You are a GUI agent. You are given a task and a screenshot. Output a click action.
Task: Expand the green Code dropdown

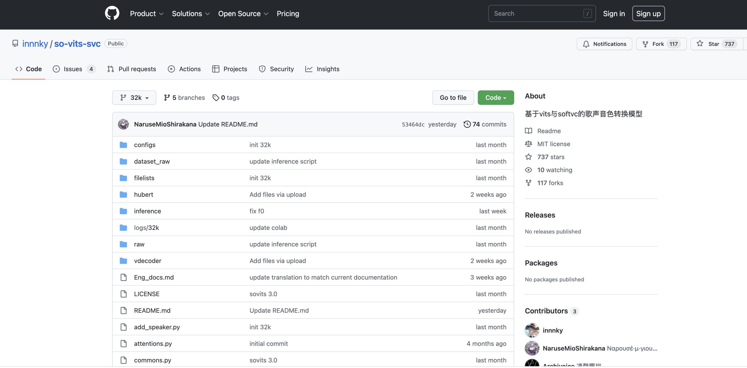point(495,98)
